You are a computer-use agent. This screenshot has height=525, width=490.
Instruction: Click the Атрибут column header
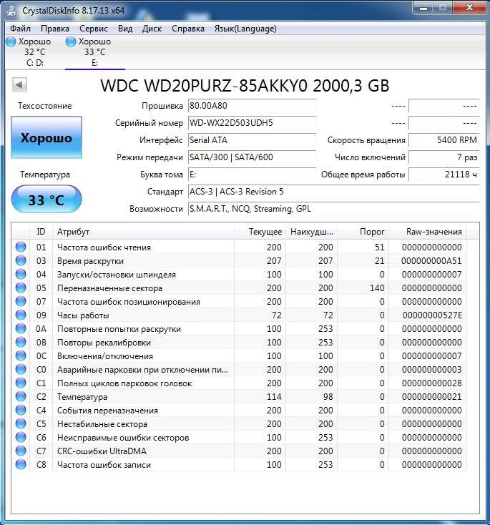143,232
